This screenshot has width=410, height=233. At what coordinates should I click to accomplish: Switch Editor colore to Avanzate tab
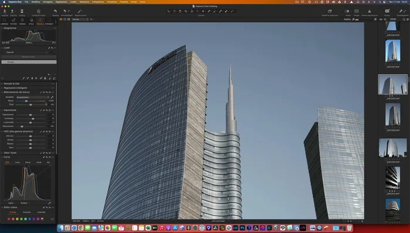(26, 212)
